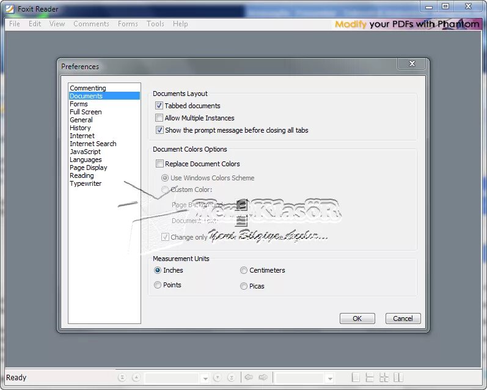Select the Picas measurement unit

coord(244,286)
